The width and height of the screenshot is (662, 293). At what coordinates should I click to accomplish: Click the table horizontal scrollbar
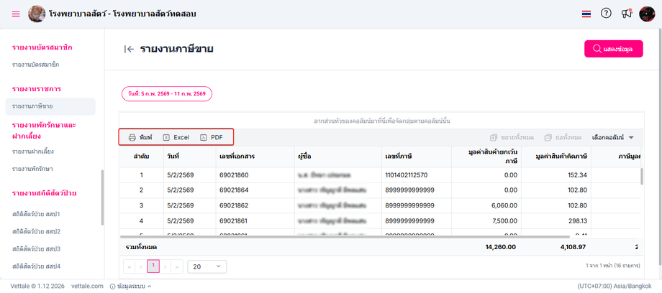pos(345,236)
